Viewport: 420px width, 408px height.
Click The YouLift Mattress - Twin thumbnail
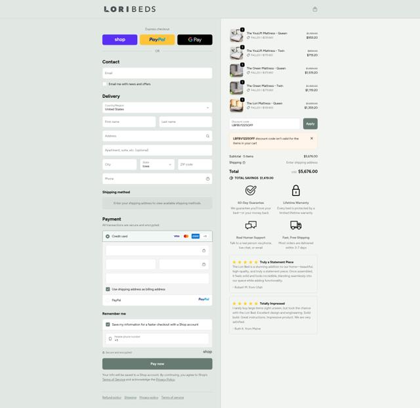pos(236,53)
